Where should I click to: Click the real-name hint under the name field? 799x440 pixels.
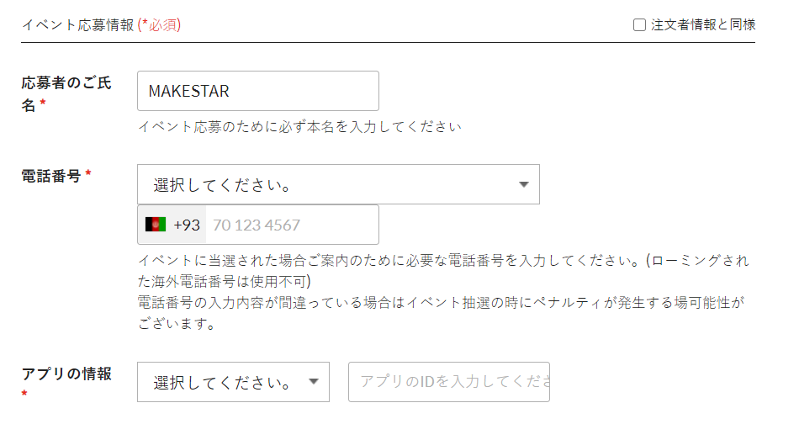click(299, 128)
